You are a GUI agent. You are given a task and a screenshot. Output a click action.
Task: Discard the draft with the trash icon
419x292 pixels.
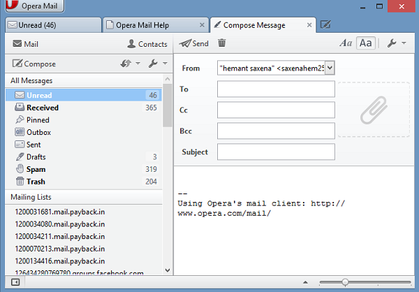[222, 43]
